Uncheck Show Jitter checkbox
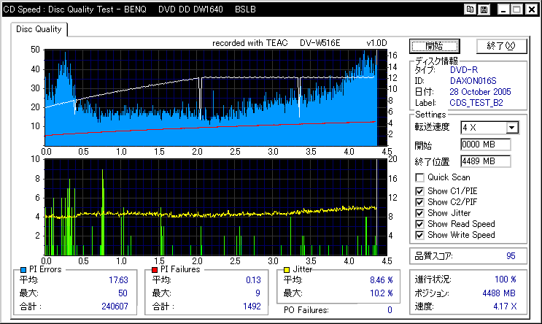Image resolution: width=542 pixels, height=324 pixels. [x=419, y=213]
